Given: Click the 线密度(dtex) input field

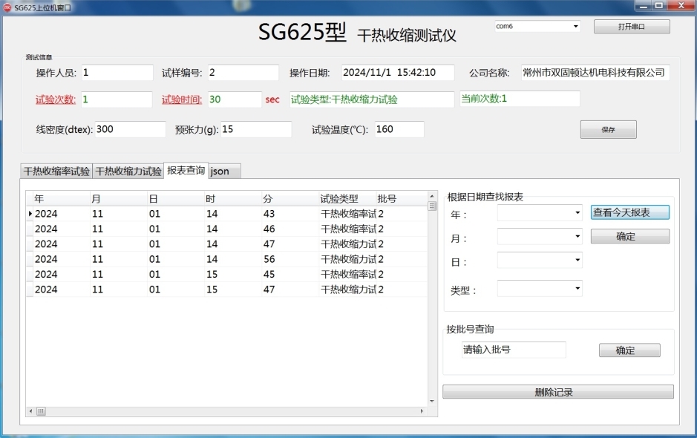Looking at the screenshot, I should click(x=130, y=129).
